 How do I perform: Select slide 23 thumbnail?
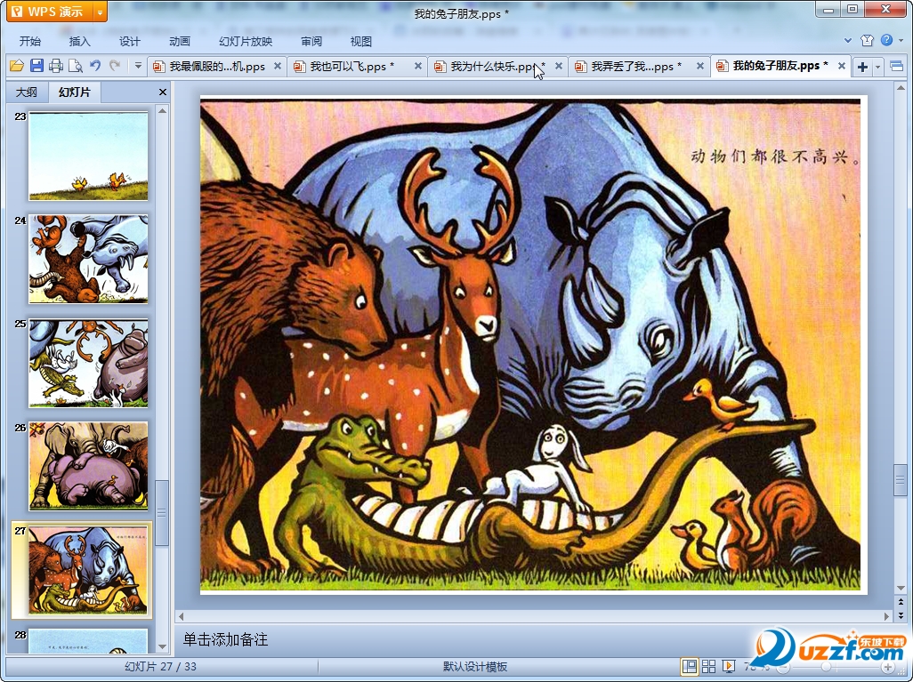tap(88, 156)
